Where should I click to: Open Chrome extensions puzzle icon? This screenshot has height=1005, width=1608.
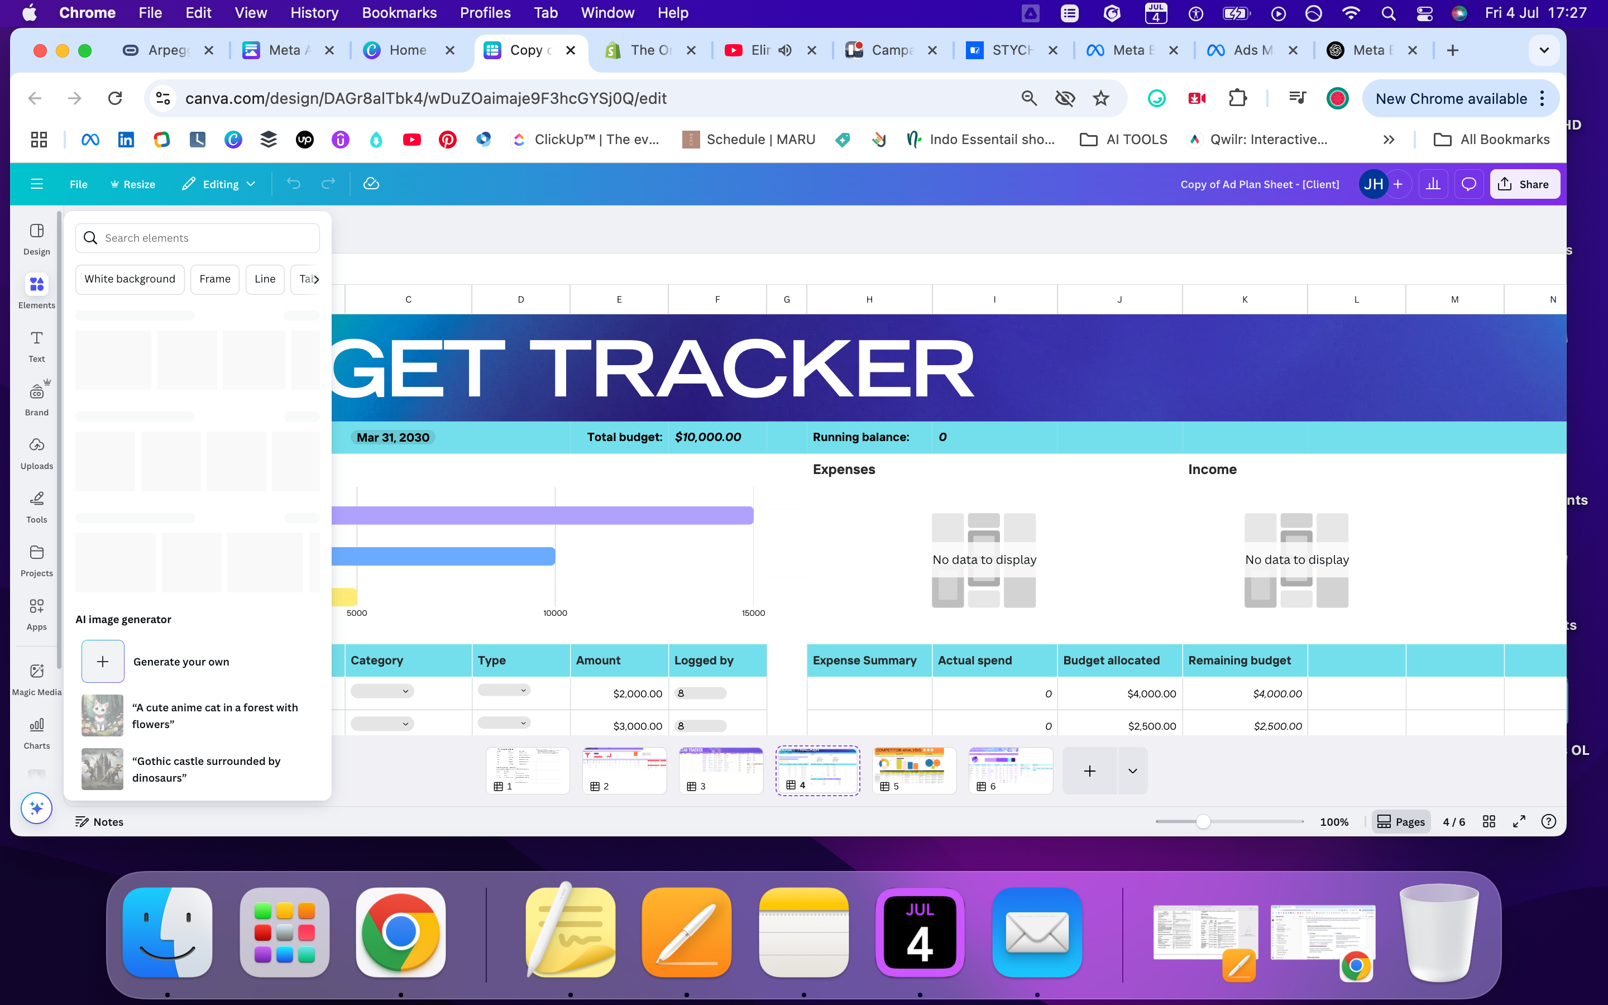pos(1237,98)
